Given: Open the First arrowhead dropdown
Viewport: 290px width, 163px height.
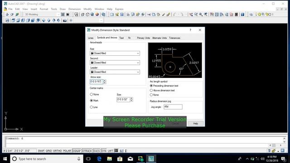Looking at the screenshot, I should click(115, 53).
